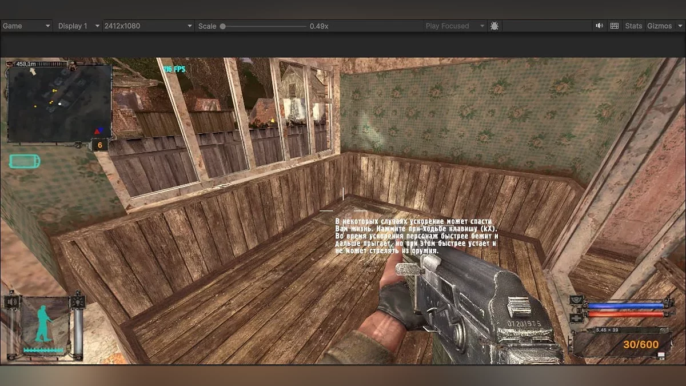Click the cyan PDA device icon
Screen dimensions: 686x386
pyautogui.click(x=24, y=161)
